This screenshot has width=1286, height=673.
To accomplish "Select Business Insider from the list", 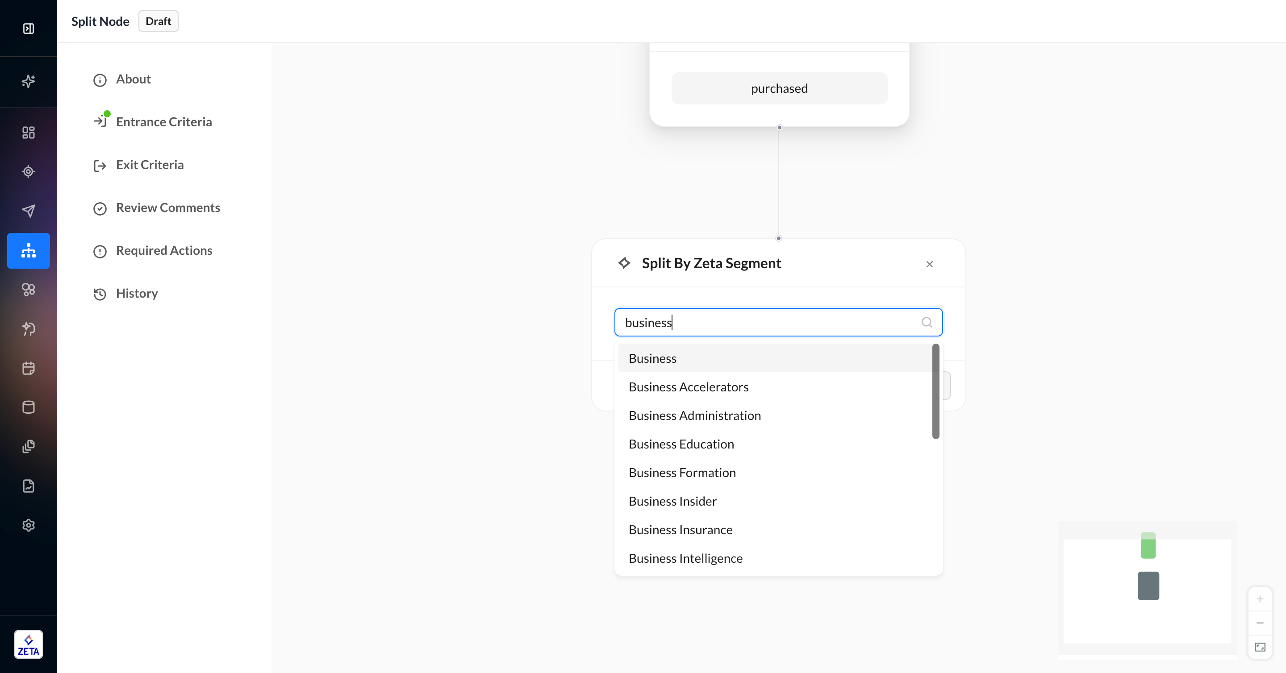I will pos(775,501).
